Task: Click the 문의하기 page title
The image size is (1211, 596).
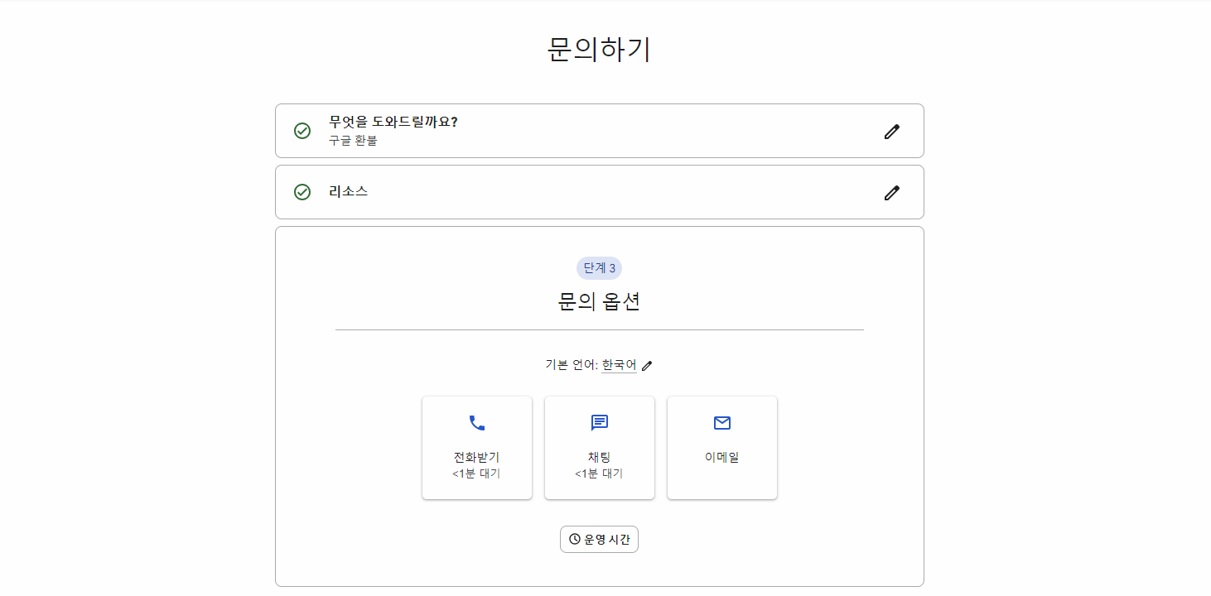Action: coord(599,50)
